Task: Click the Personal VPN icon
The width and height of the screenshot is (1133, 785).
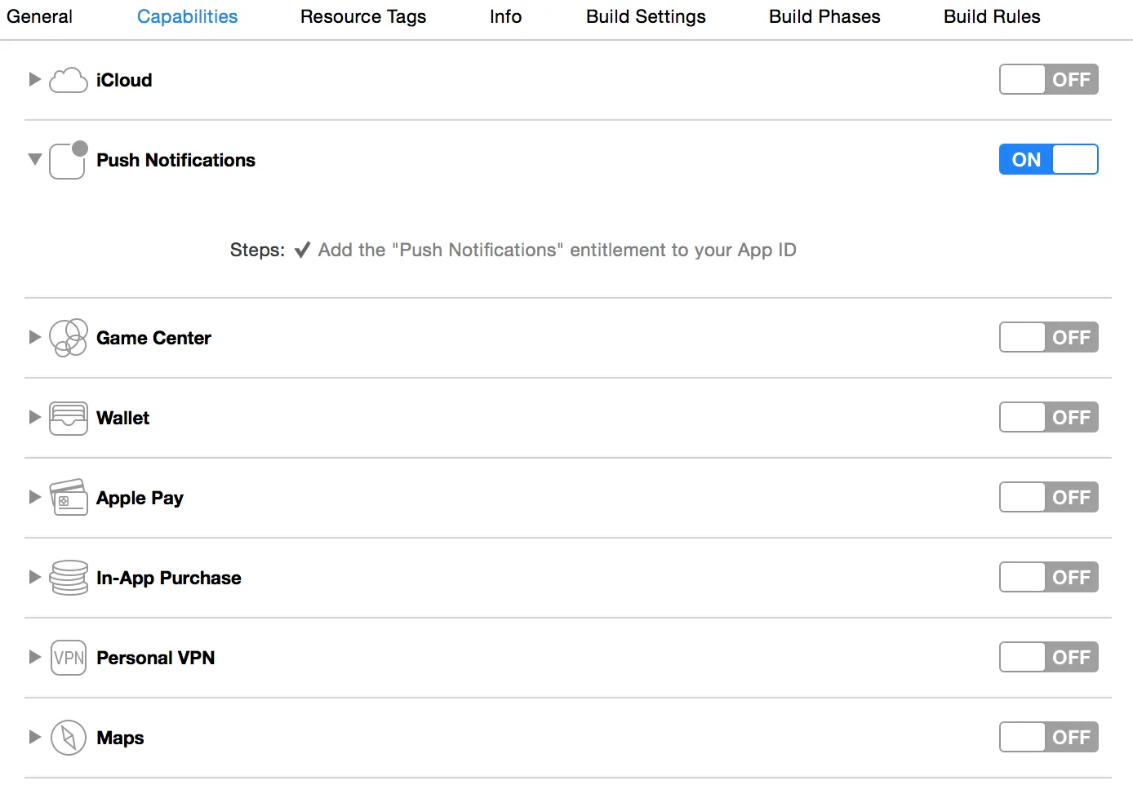Action: tap(69, 658)
